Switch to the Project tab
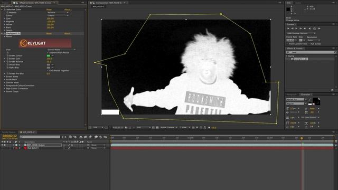 5,3
